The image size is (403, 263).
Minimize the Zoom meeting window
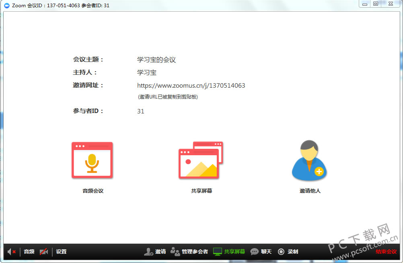364,4
